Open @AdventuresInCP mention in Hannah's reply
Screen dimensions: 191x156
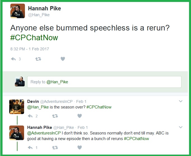pyautogui.click(x=44, y=133)
